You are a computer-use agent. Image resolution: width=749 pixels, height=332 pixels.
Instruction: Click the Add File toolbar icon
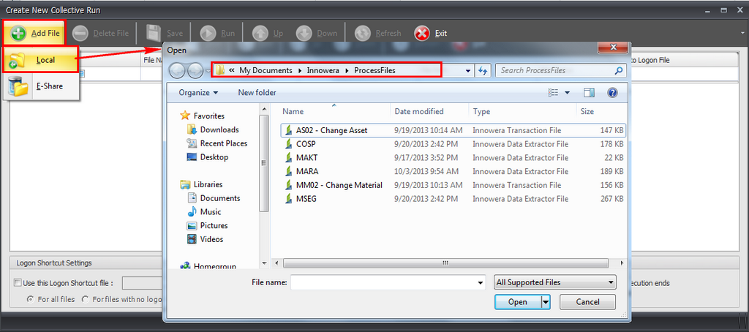[18, 33]
